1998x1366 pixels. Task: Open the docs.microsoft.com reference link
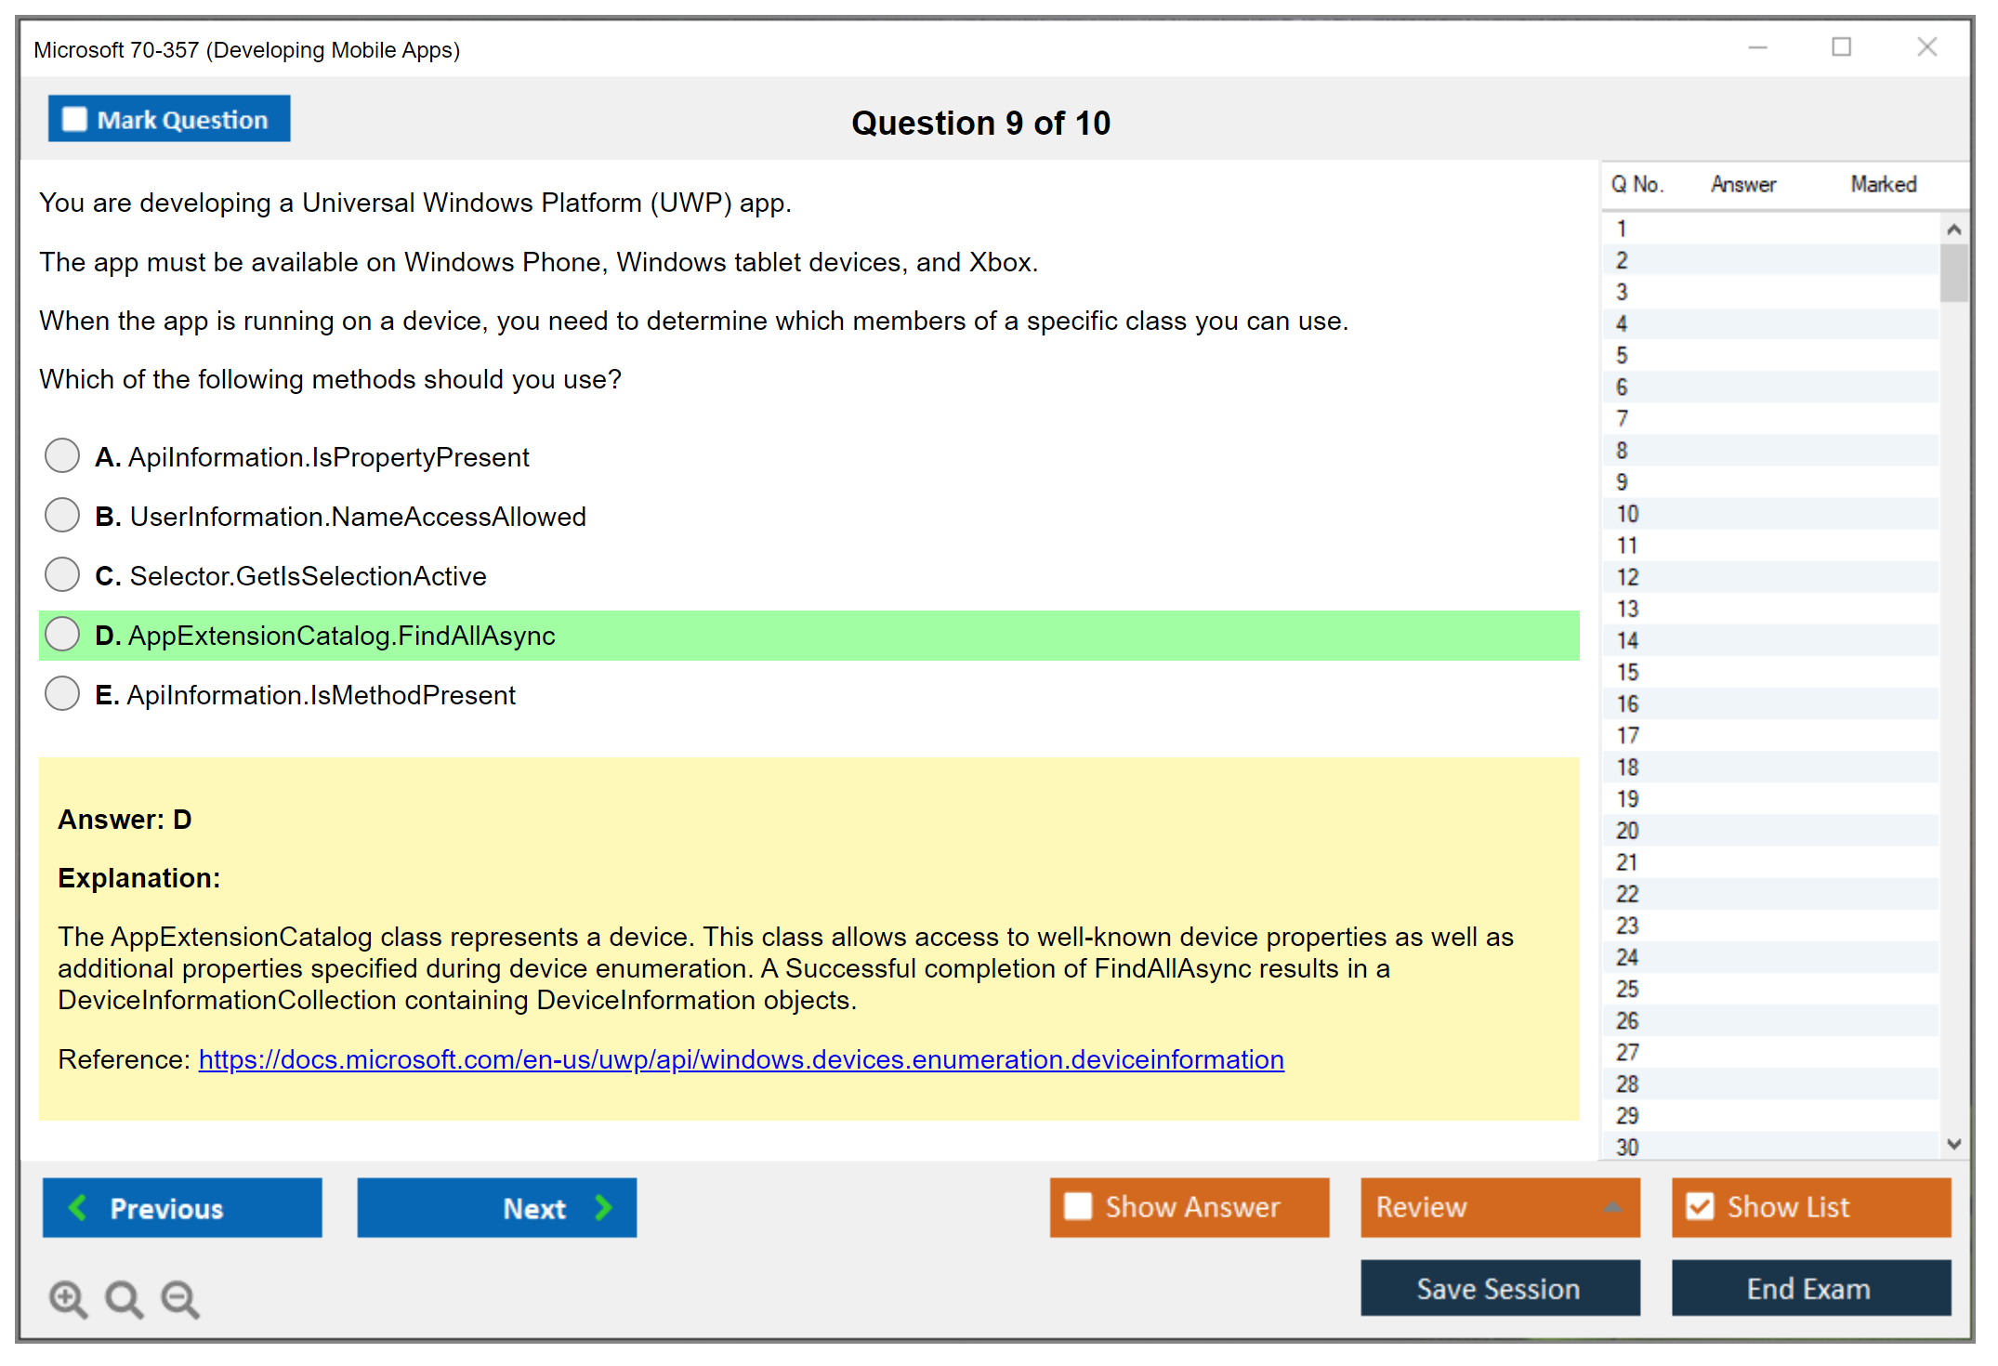coord(741,1059)
